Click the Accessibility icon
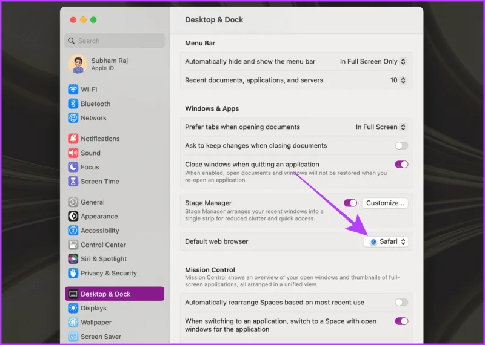Image resolution: width=485 pixels, height=345 pixels. pos(73,231)
